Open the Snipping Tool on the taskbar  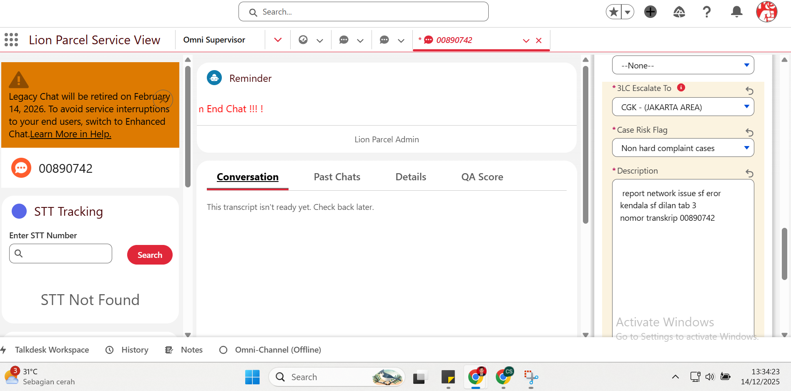point(531,377)
